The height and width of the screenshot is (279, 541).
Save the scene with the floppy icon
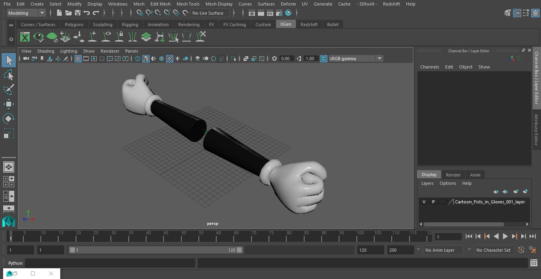coord(78,13)
